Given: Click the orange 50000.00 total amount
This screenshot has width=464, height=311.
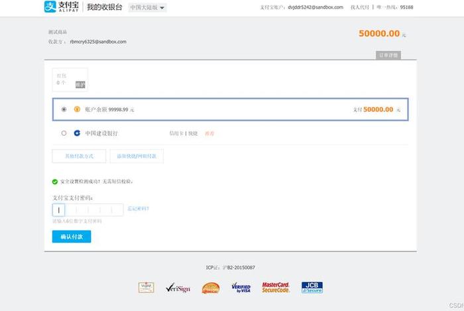Looking at the screenshot, I should click(x=379, y=33).
